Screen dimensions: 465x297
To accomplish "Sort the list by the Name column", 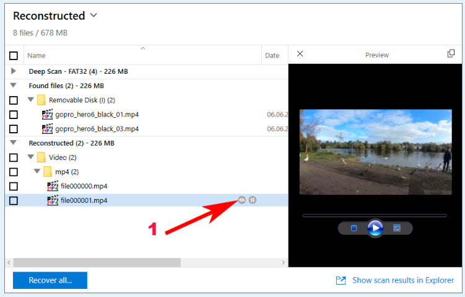I will [37, 56].
